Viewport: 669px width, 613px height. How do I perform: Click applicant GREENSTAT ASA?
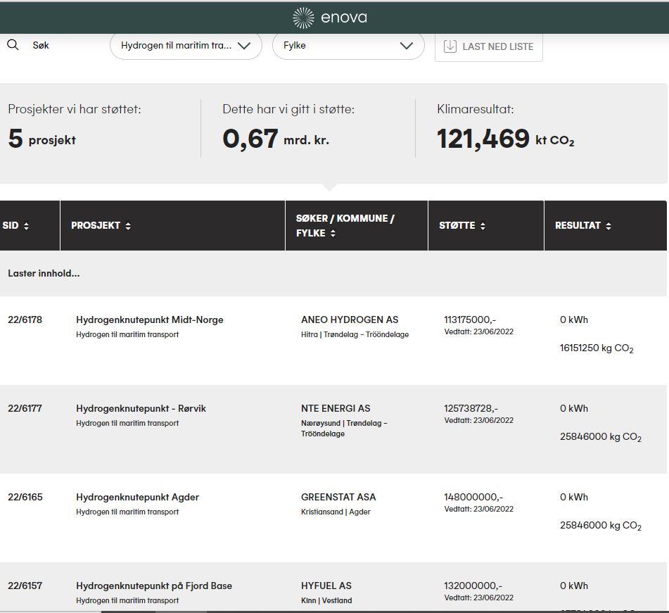pos(338,497)
